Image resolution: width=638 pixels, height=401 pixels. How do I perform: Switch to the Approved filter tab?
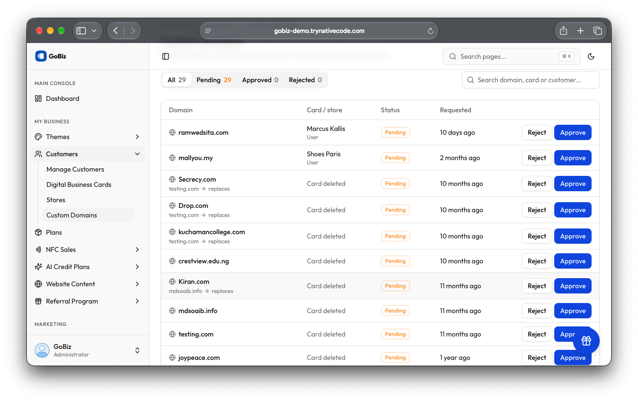coord(260,80)
